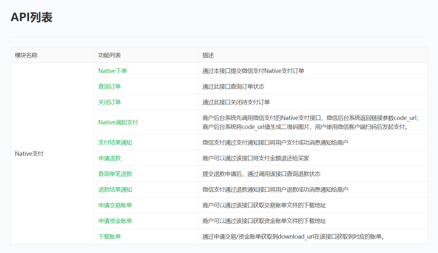Click description about 用户退款成功消息通知

point(275,189)
